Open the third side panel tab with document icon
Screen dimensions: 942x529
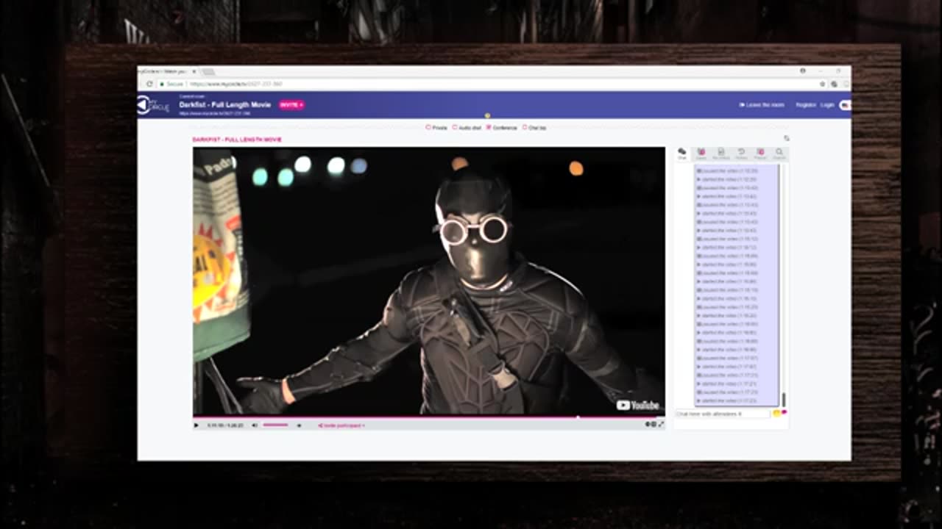click(x=721, y=154)
